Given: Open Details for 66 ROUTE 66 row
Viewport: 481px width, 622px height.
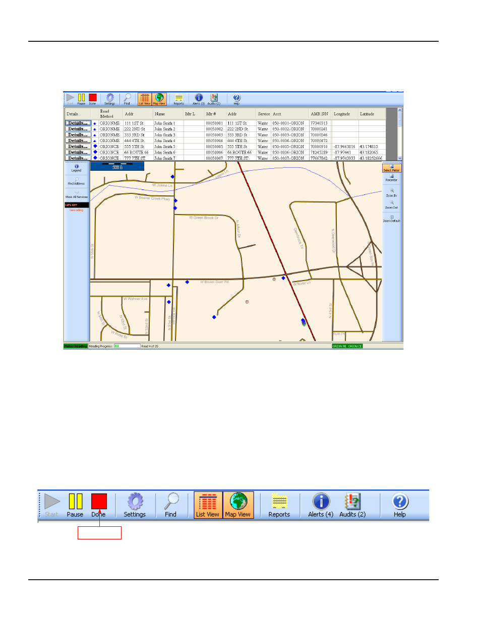Looking at the screenshot, I should 78,152.
